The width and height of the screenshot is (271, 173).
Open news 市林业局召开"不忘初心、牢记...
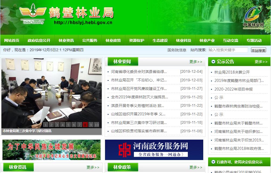[x=139, y=80]
